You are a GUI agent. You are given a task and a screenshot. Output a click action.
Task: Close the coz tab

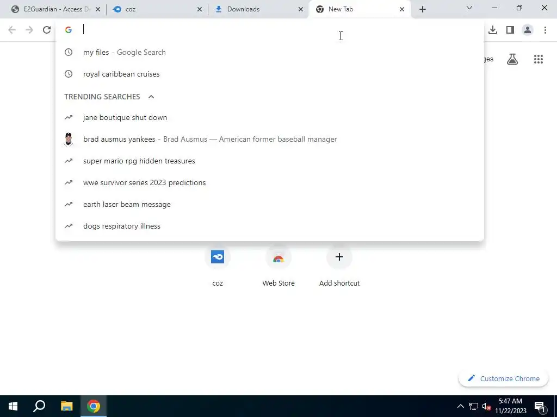[200, 10]
